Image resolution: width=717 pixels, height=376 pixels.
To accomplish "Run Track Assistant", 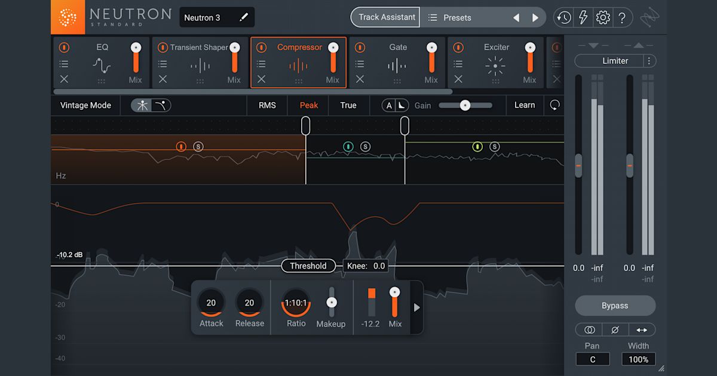I will [385, 17].
